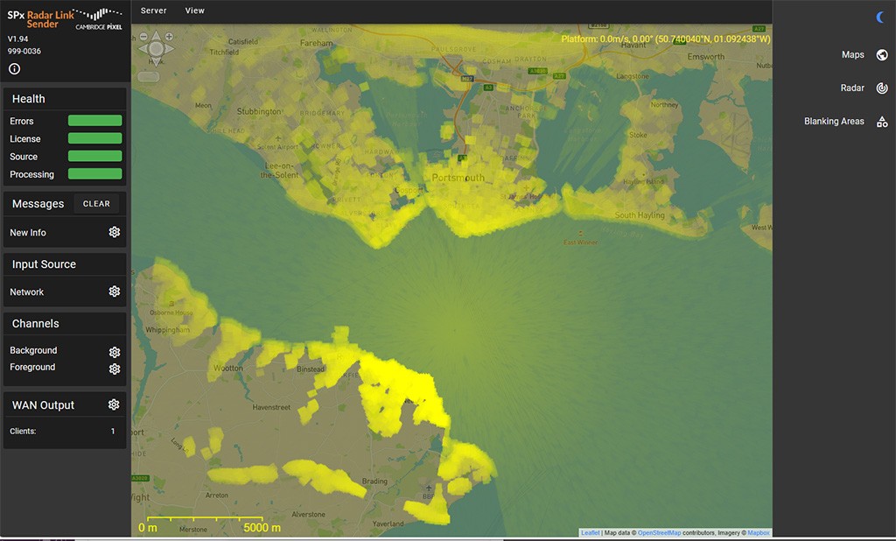The width and height of the screenshot is (896, 541).
Task: Click the Maps globe icon
Action: point(881,55)
